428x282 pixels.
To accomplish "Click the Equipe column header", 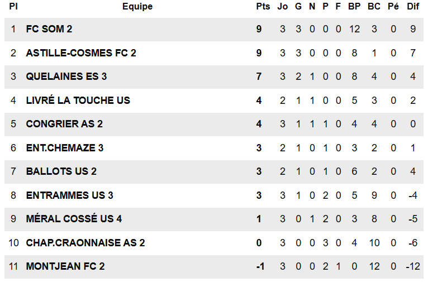I will 137,7.
